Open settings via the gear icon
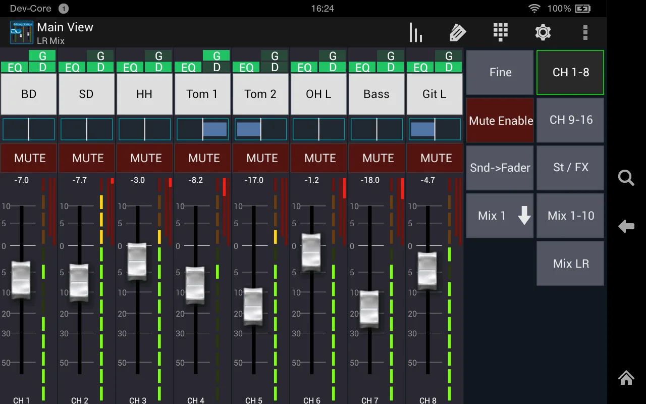Image resolution: width=646 pixels, height=404 pixels. (543, 33)
